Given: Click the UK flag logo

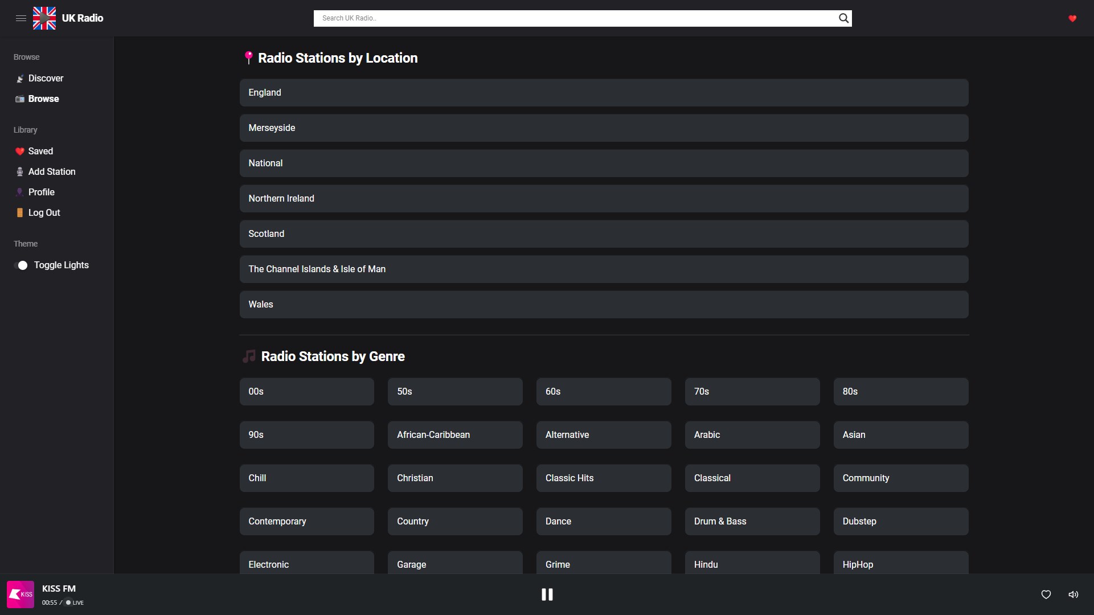Looking at the screenshot, I should (x=44, y=18).
